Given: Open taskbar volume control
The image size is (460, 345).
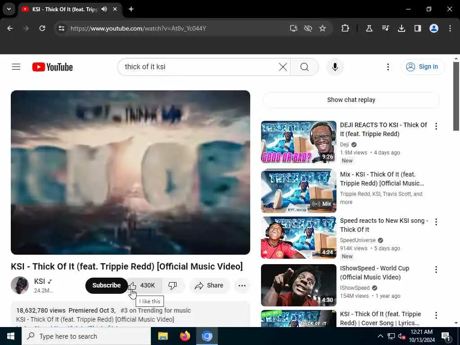Looking at the screenshot, I should point(402,336).
